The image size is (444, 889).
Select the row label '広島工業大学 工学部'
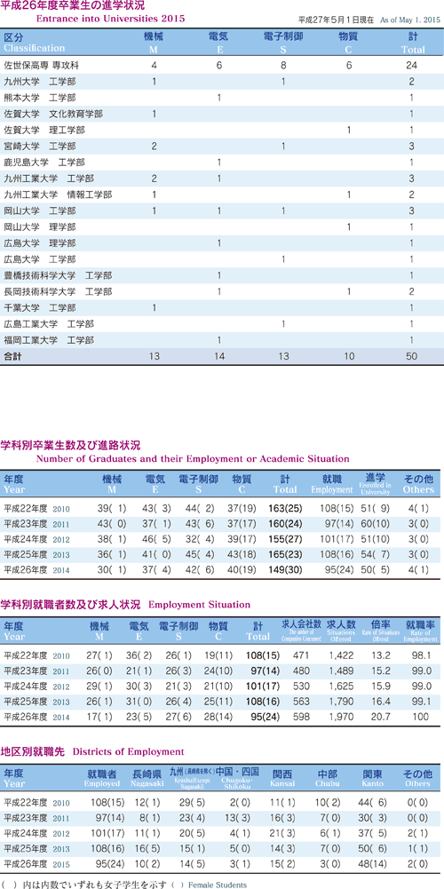[49, 324]
